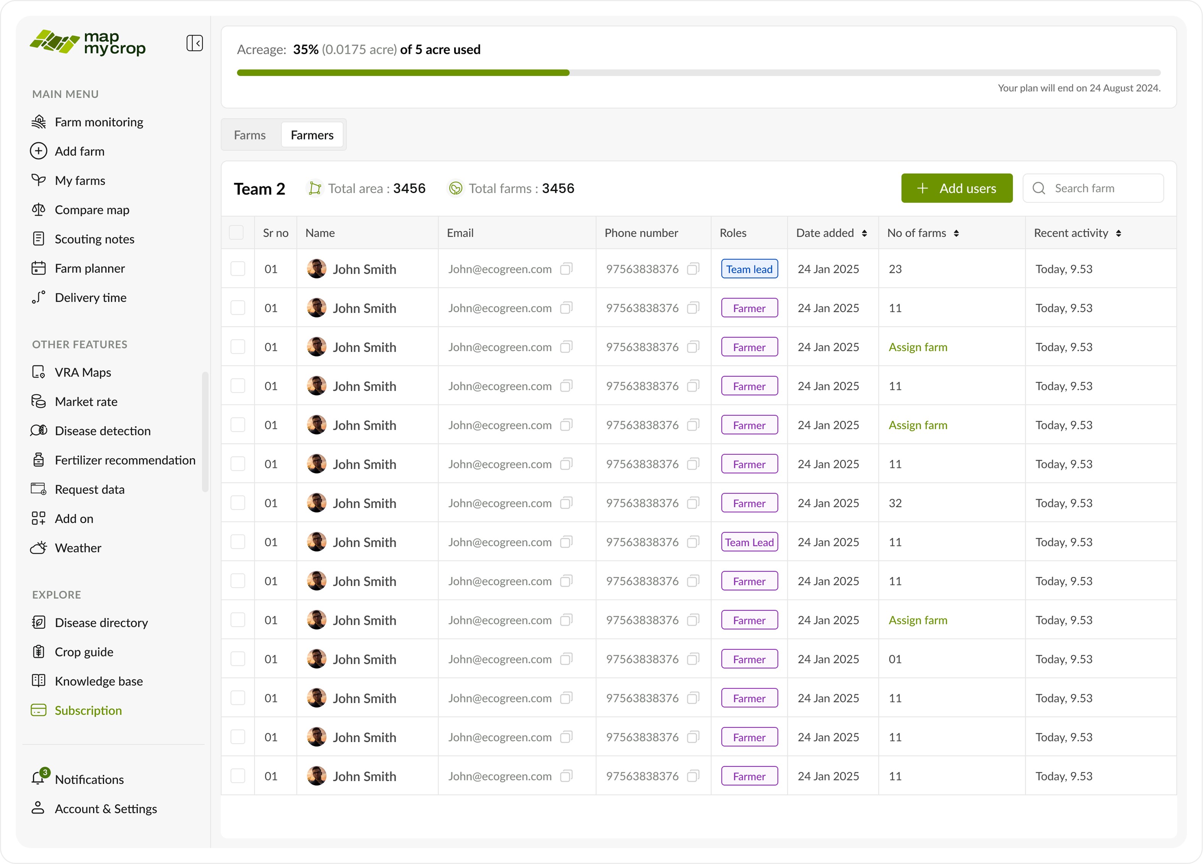Collapse the sidebar panel icon
The height and width of the screenshot is (864, 1203).
click(x=194, y=43)
